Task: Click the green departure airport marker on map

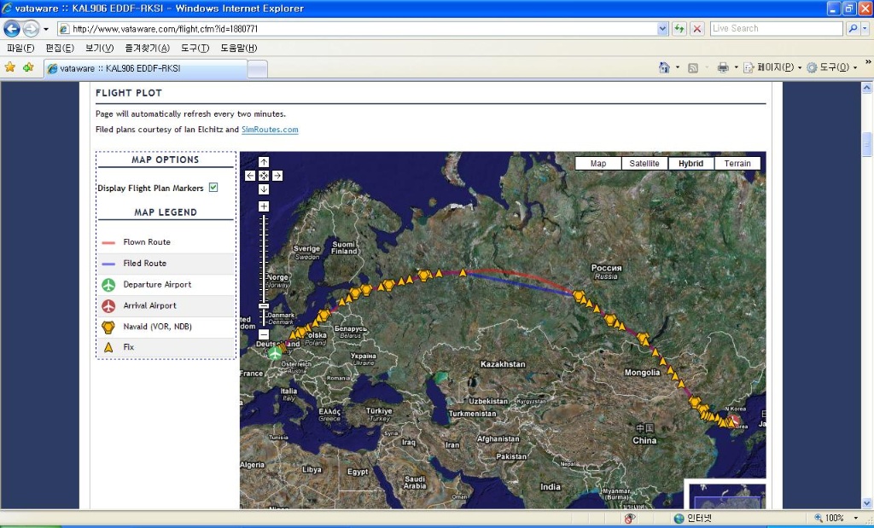Action: (275, 352)
